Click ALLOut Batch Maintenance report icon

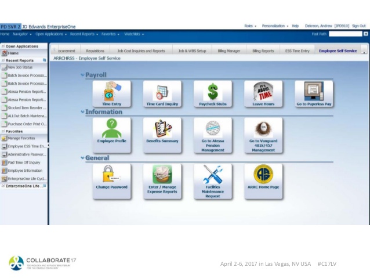pyautogui.click(x=4, y=116)
